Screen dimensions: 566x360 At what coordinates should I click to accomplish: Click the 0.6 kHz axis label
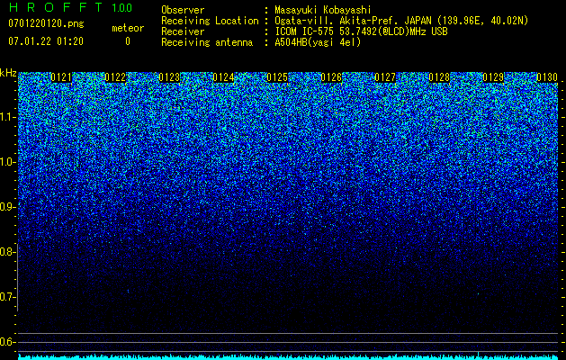[7, 342]
